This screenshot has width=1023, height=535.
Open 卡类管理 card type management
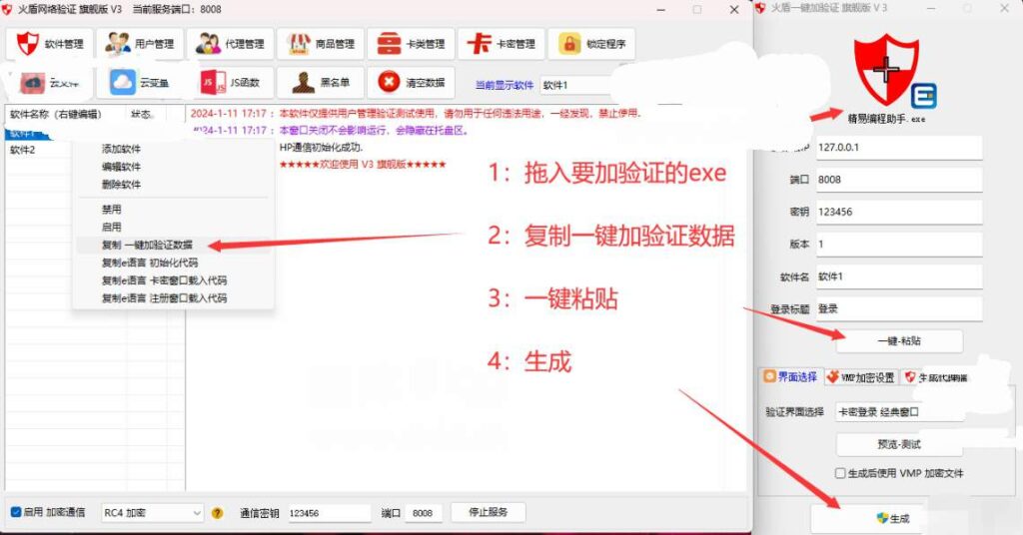coord(411,44)
